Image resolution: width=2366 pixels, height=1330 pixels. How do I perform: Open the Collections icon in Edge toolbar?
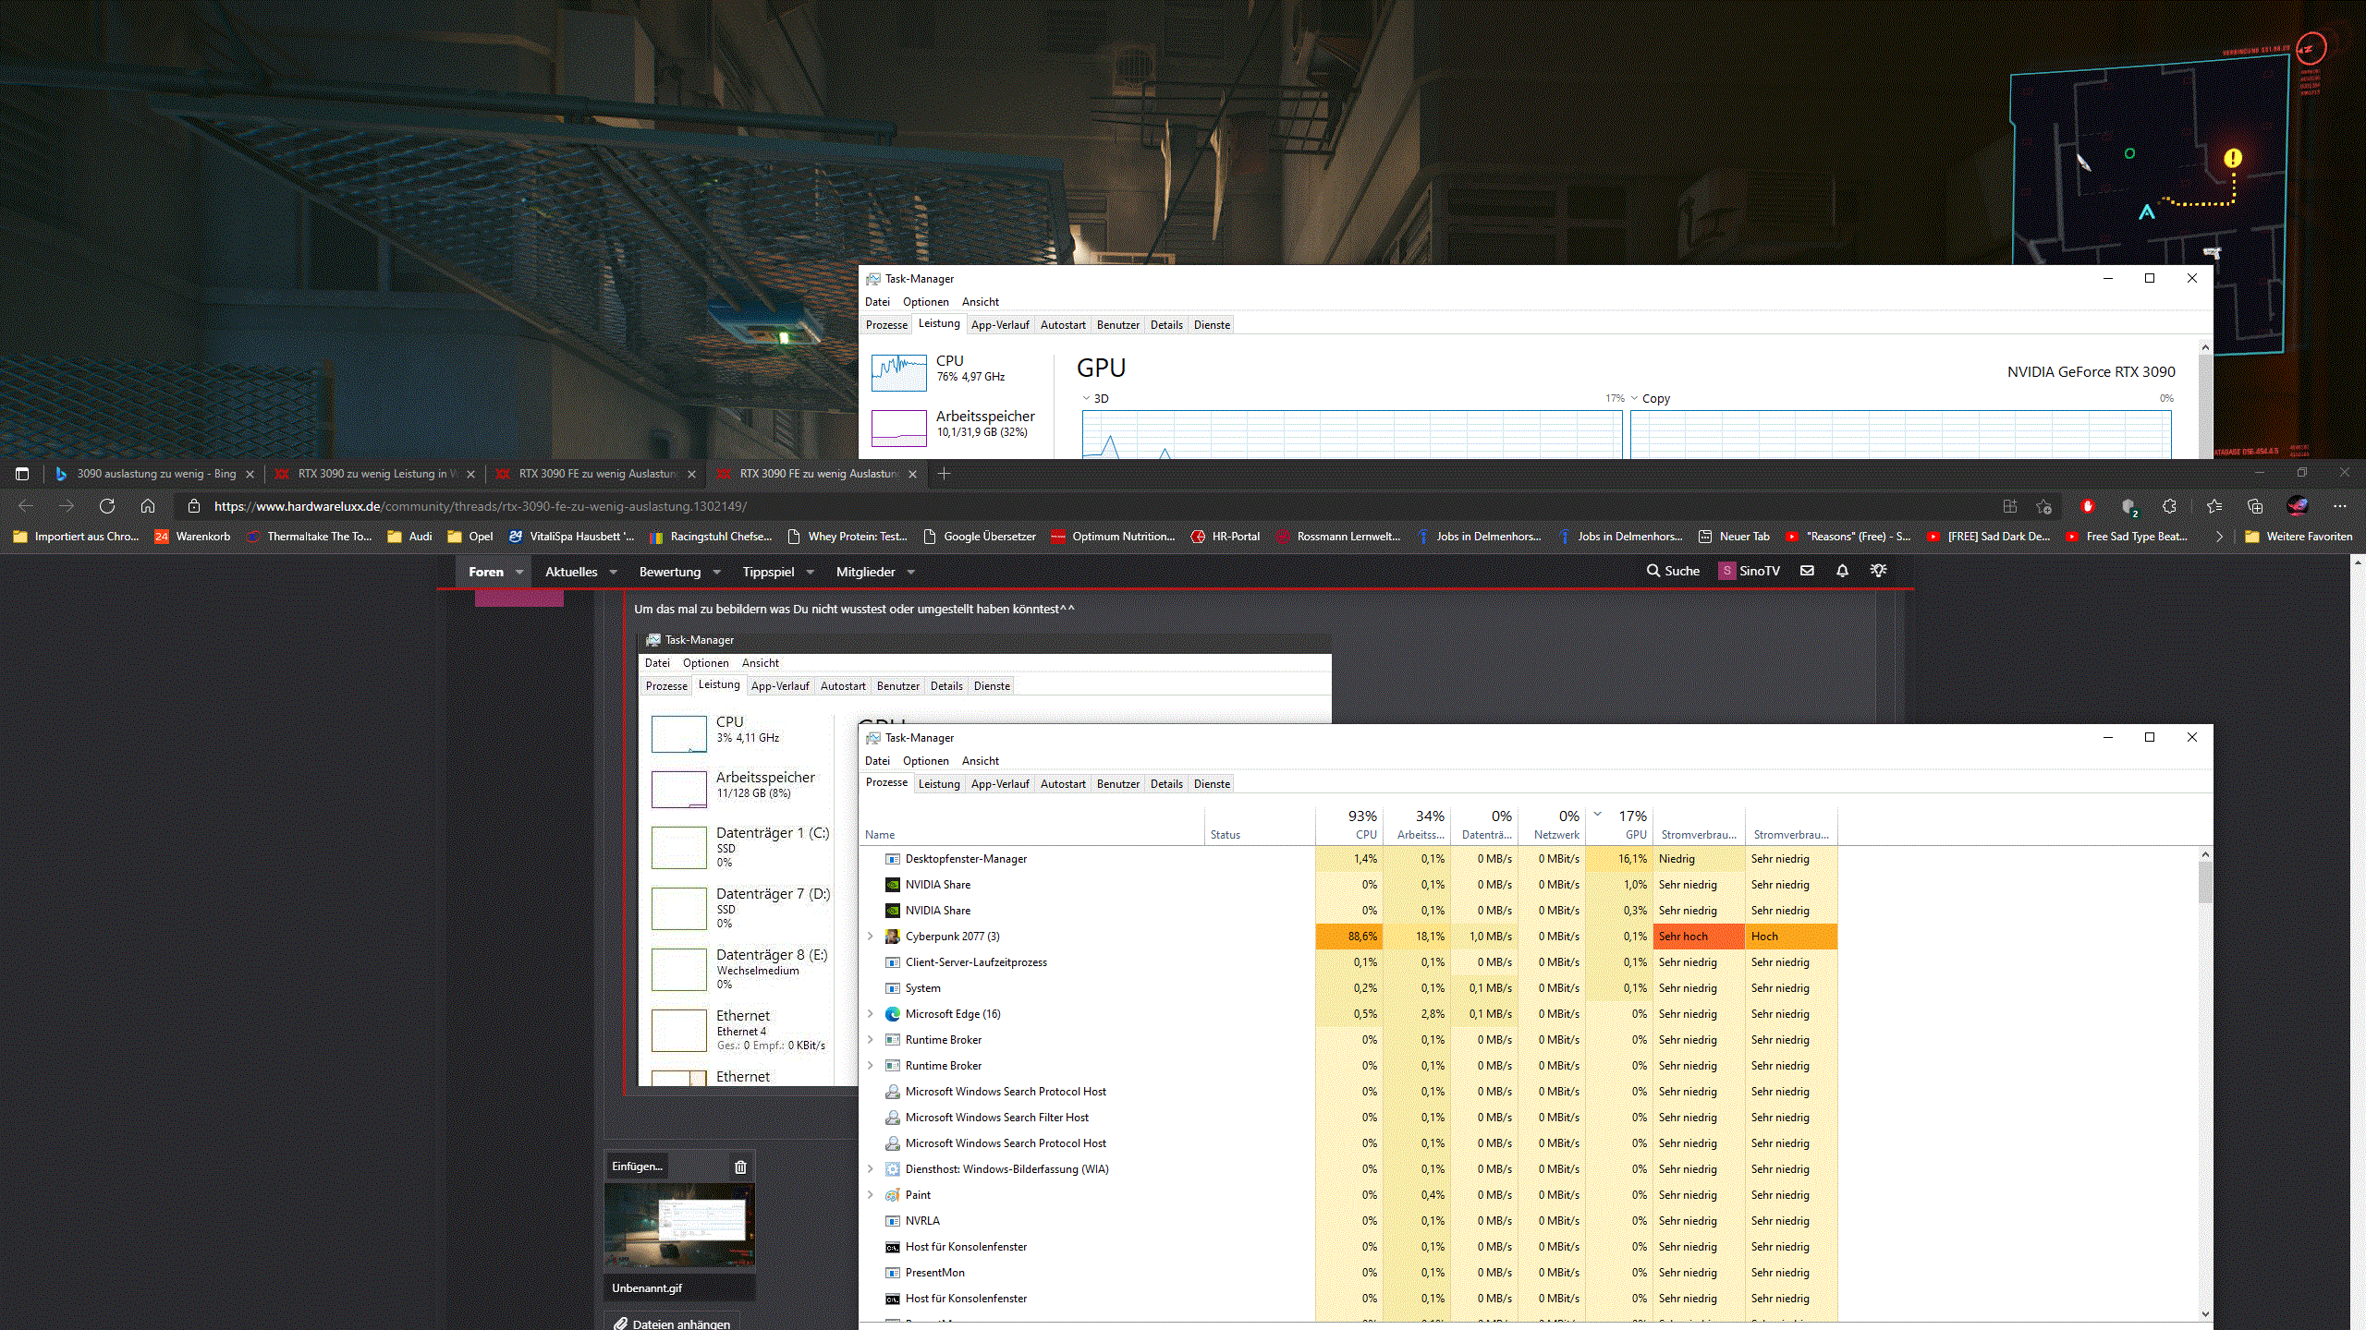click(2255, 506)
